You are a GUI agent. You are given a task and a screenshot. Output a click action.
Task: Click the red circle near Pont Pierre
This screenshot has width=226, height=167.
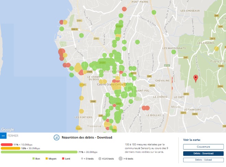click(x=124, y=9)
